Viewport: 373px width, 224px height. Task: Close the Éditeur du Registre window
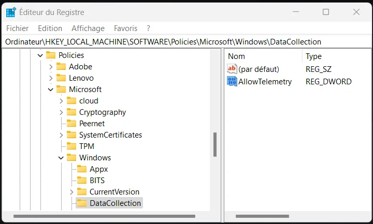pos(356,12)
